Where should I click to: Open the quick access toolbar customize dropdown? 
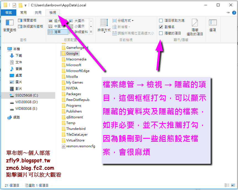click(x=25, y=6)
